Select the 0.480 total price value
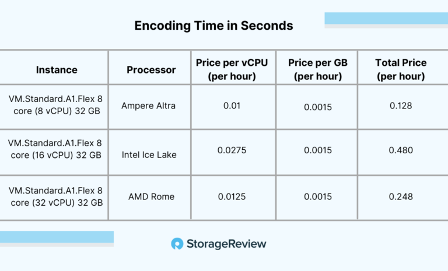This screenshot has width=448, height=271. [x=401, y=150]
